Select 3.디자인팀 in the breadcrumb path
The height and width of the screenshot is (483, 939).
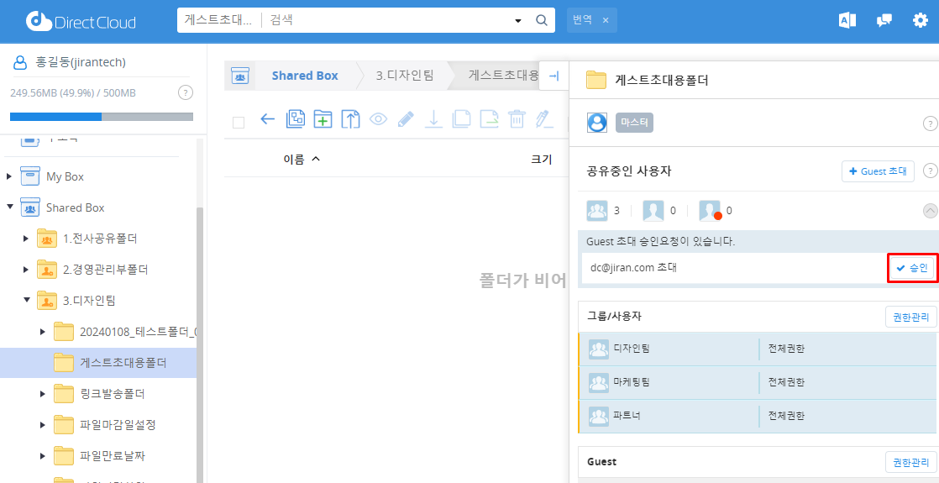pyautogui.click(x=405, y=76)
